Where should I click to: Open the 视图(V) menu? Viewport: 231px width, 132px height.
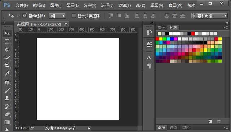(157, 6)
